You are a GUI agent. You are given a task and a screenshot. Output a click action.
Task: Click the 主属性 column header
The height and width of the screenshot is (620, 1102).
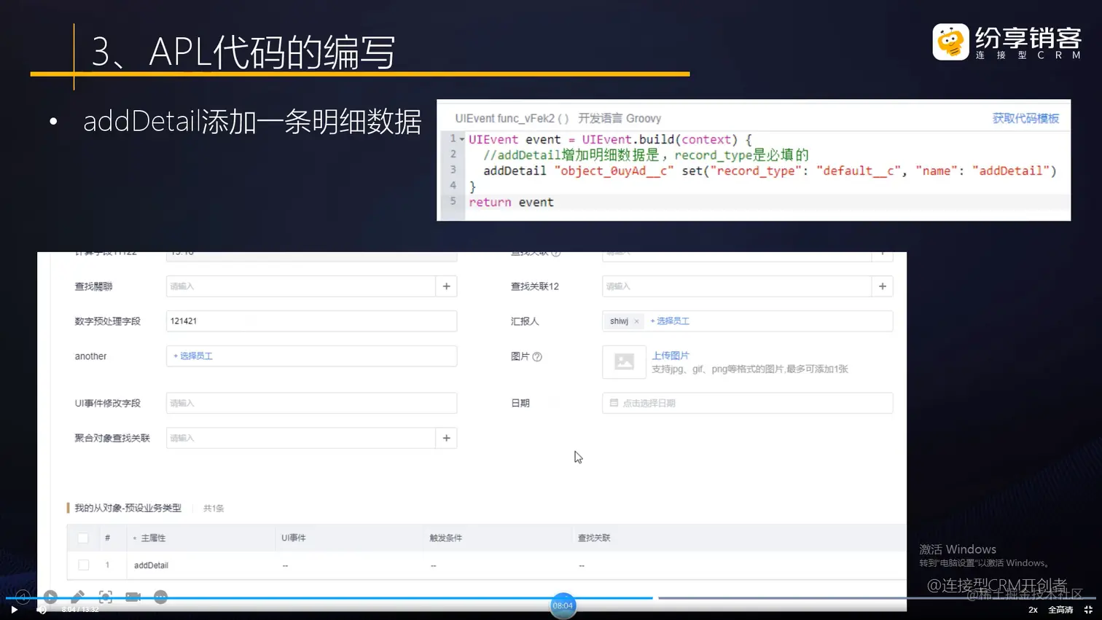click(x=153, y=538)
